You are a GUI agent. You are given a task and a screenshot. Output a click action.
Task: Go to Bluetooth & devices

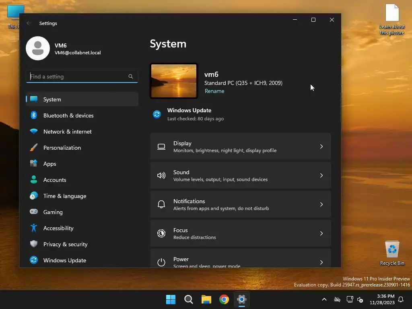coord(82,115)
